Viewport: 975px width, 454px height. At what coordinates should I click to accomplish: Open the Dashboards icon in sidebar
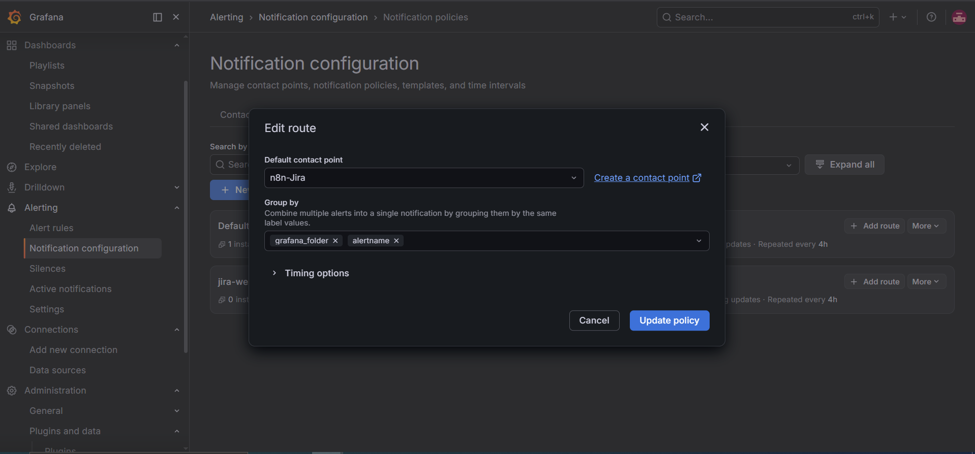click(12, 45)
